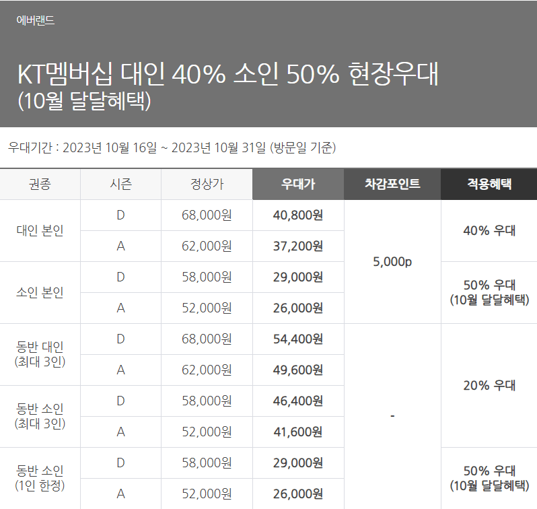Image resolution: width=537 pixels, height=509 pixels.
Task: Click 58,000원 regular price for 동반 소인 (1인 한정)
Action: [x=207, y=463]
